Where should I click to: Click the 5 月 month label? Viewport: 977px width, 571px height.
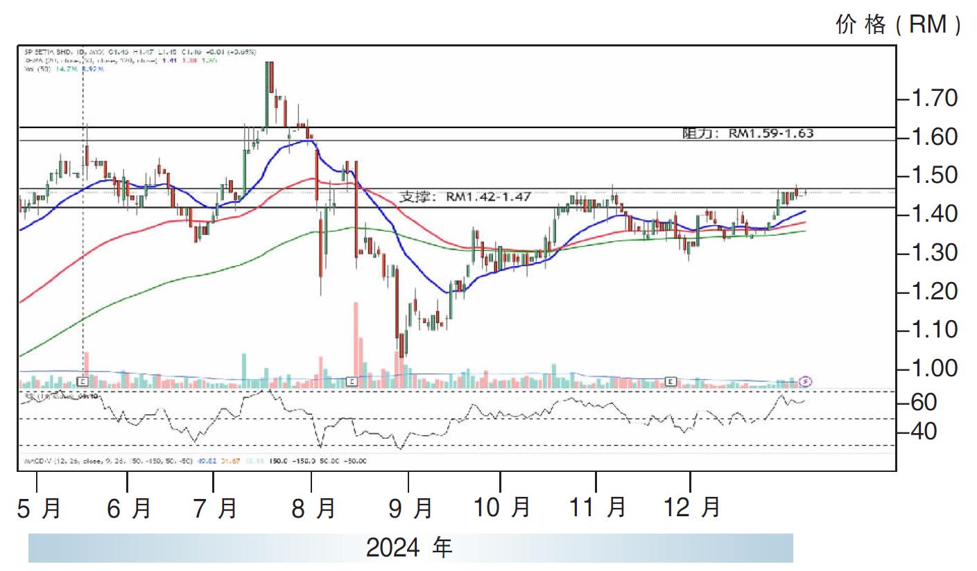coord(39,509)
